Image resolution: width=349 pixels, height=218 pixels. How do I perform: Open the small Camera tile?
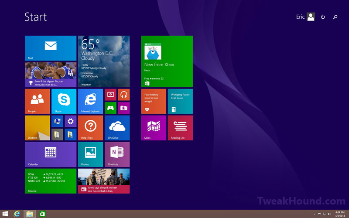click(x=124, y=108)
